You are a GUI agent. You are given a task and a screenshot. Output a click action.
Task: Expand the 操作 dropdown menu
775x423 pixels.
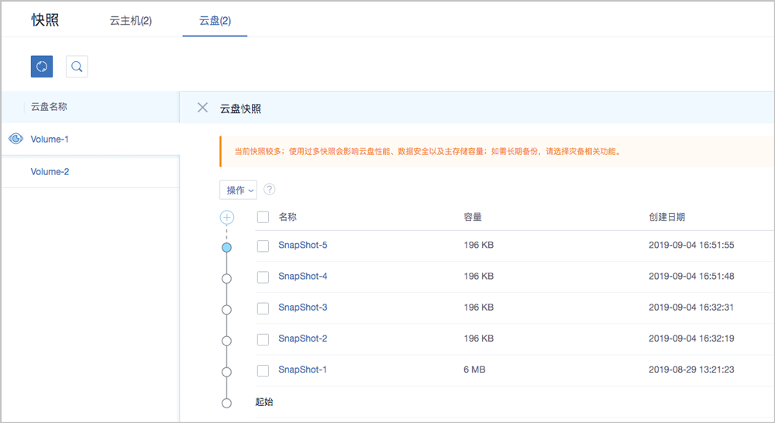tap(238, 191)
